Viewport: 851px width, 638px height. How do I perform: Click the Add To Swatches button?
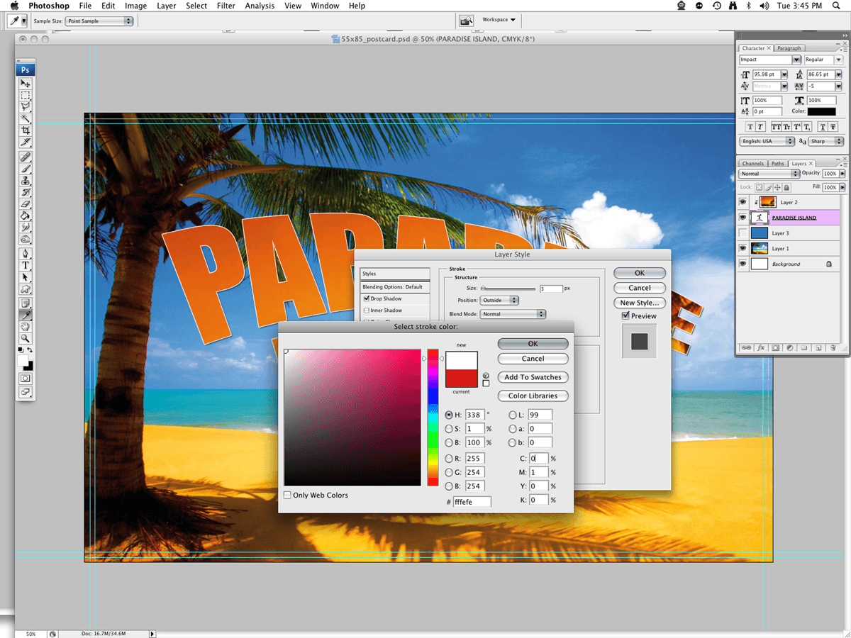[533, 377]
